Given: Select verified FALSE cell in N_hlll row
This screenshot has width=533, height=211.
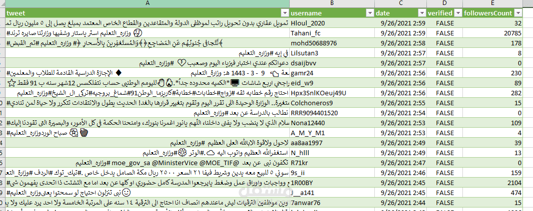Looking at the screenshot, I should [444, 153].
